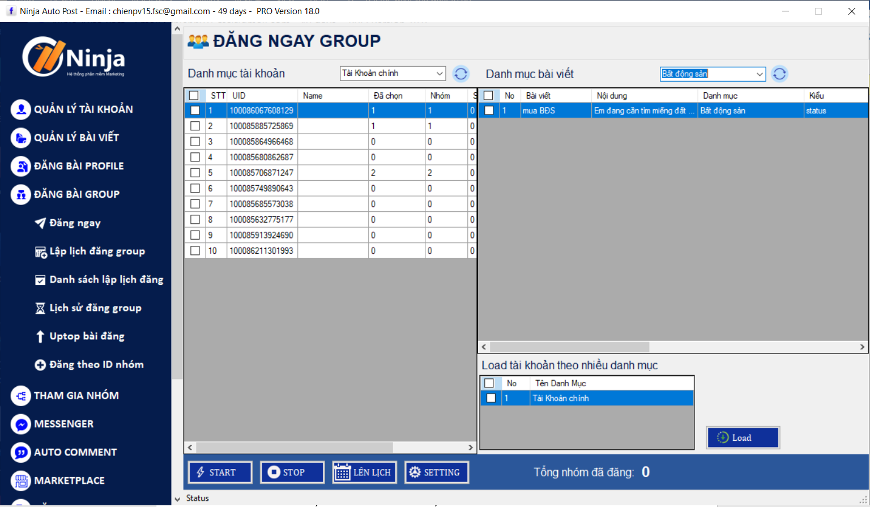Click the Nhóm column header

tap(447, 96)
